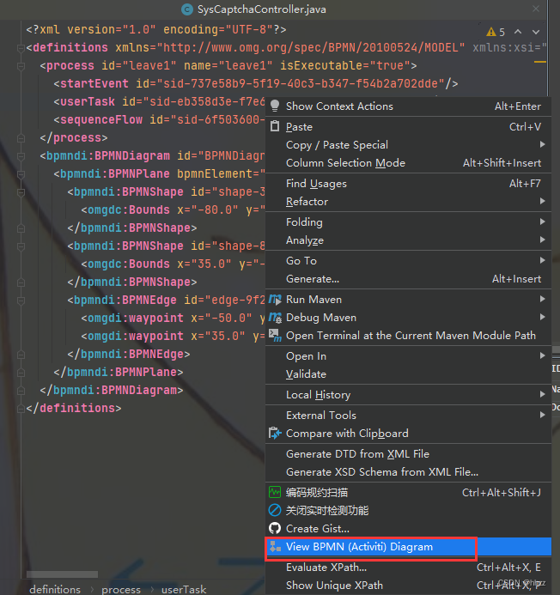
Task: Click the xml version declaration line
Action: coord(156,29)
